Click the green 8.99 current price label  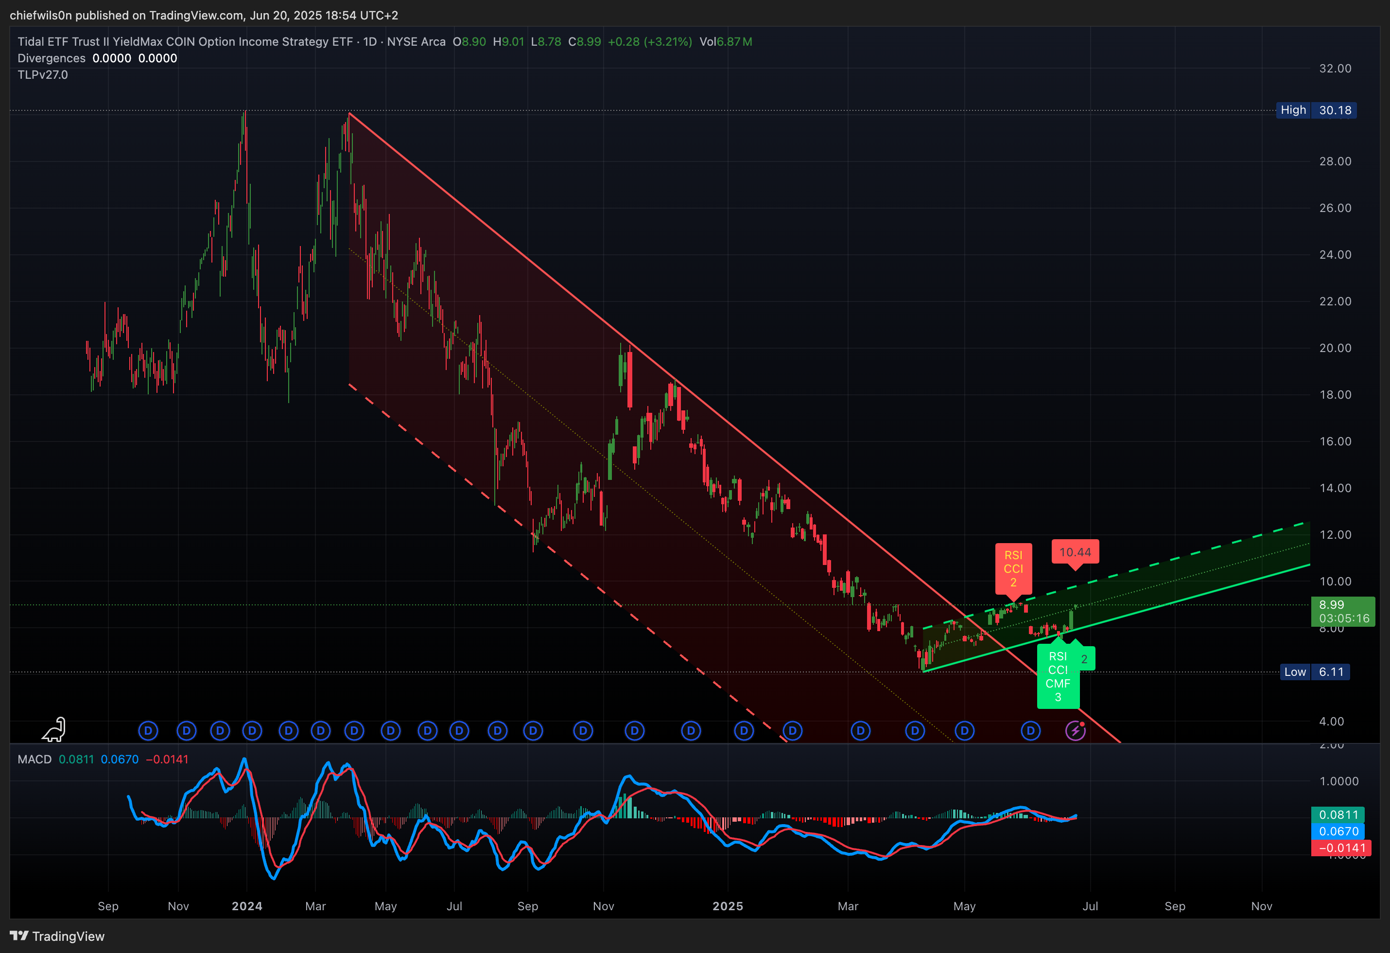[1343, 611]
